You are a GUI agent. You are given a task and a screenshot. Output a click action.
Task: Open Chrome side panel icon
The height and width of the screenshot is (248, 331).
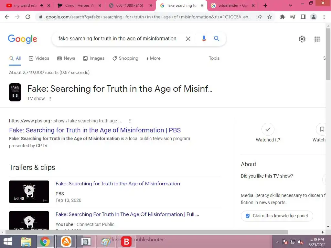[303, 17]
